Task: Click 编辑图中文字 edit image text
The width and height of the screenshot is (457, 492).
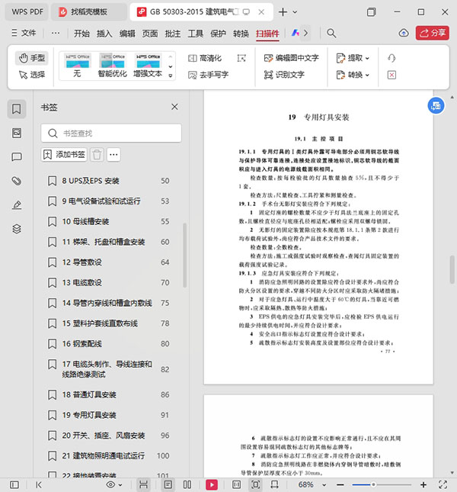Action: click(x=291, y=58)
